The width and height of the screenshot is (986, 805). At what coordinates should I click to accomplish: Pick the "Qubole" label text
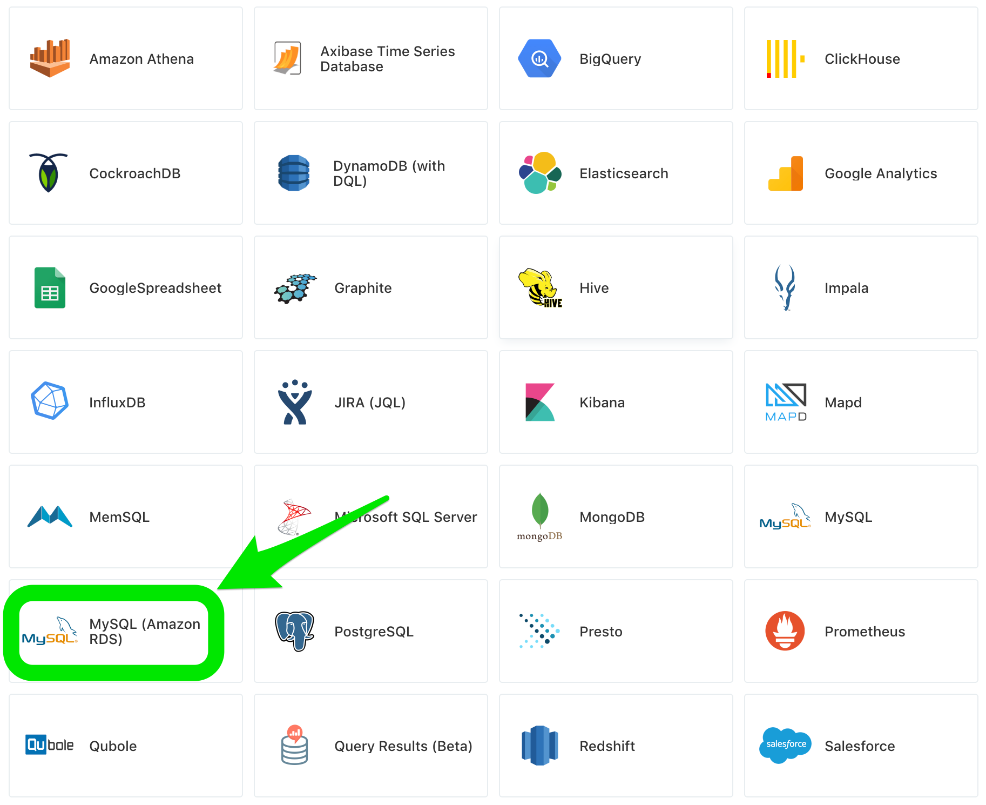coord(113,746)
